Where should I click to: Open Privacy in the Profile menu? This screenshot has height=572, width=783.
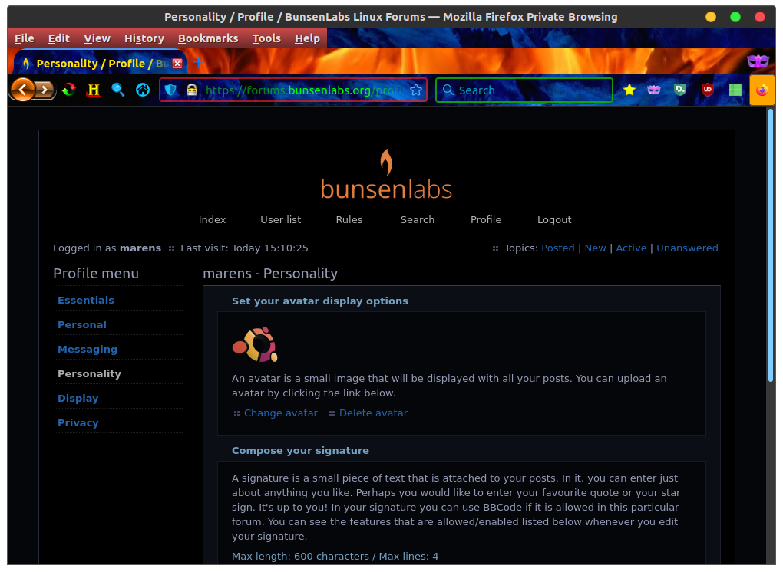click(x=78, y=423)
